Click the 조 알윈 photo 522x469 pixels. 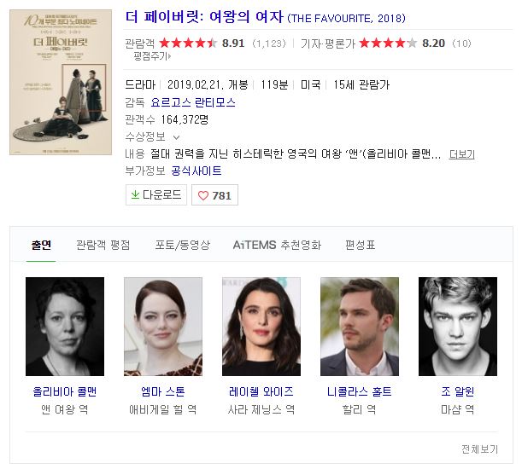[x=458, y=327]
